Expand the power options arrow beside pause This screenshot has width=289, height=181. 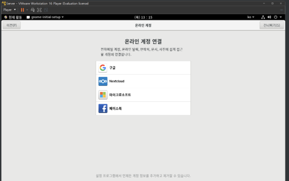tap(27, 10)
